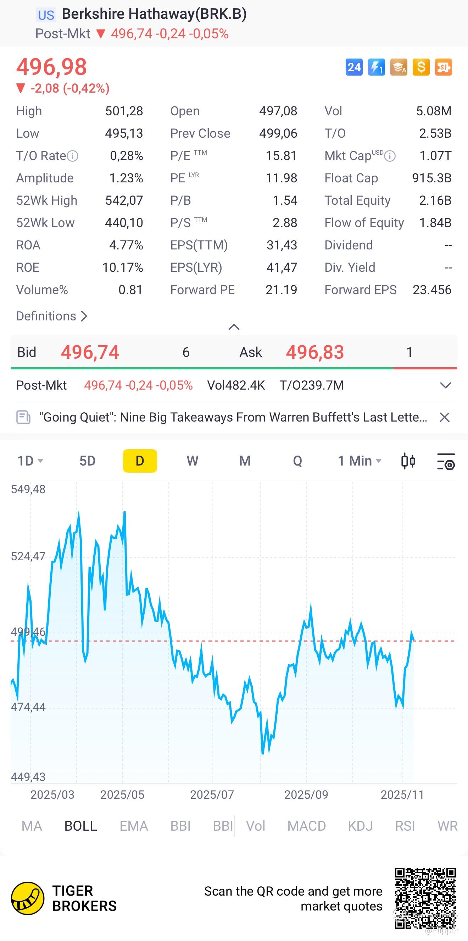Tap the lightning bolt badge icon
This screenshot has height=941, width=468.
pyautogui.click(x=376, y=67)
